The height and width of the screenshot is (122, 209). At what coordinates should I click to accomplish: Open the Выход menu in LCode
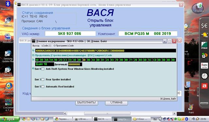tap(36, 46)
